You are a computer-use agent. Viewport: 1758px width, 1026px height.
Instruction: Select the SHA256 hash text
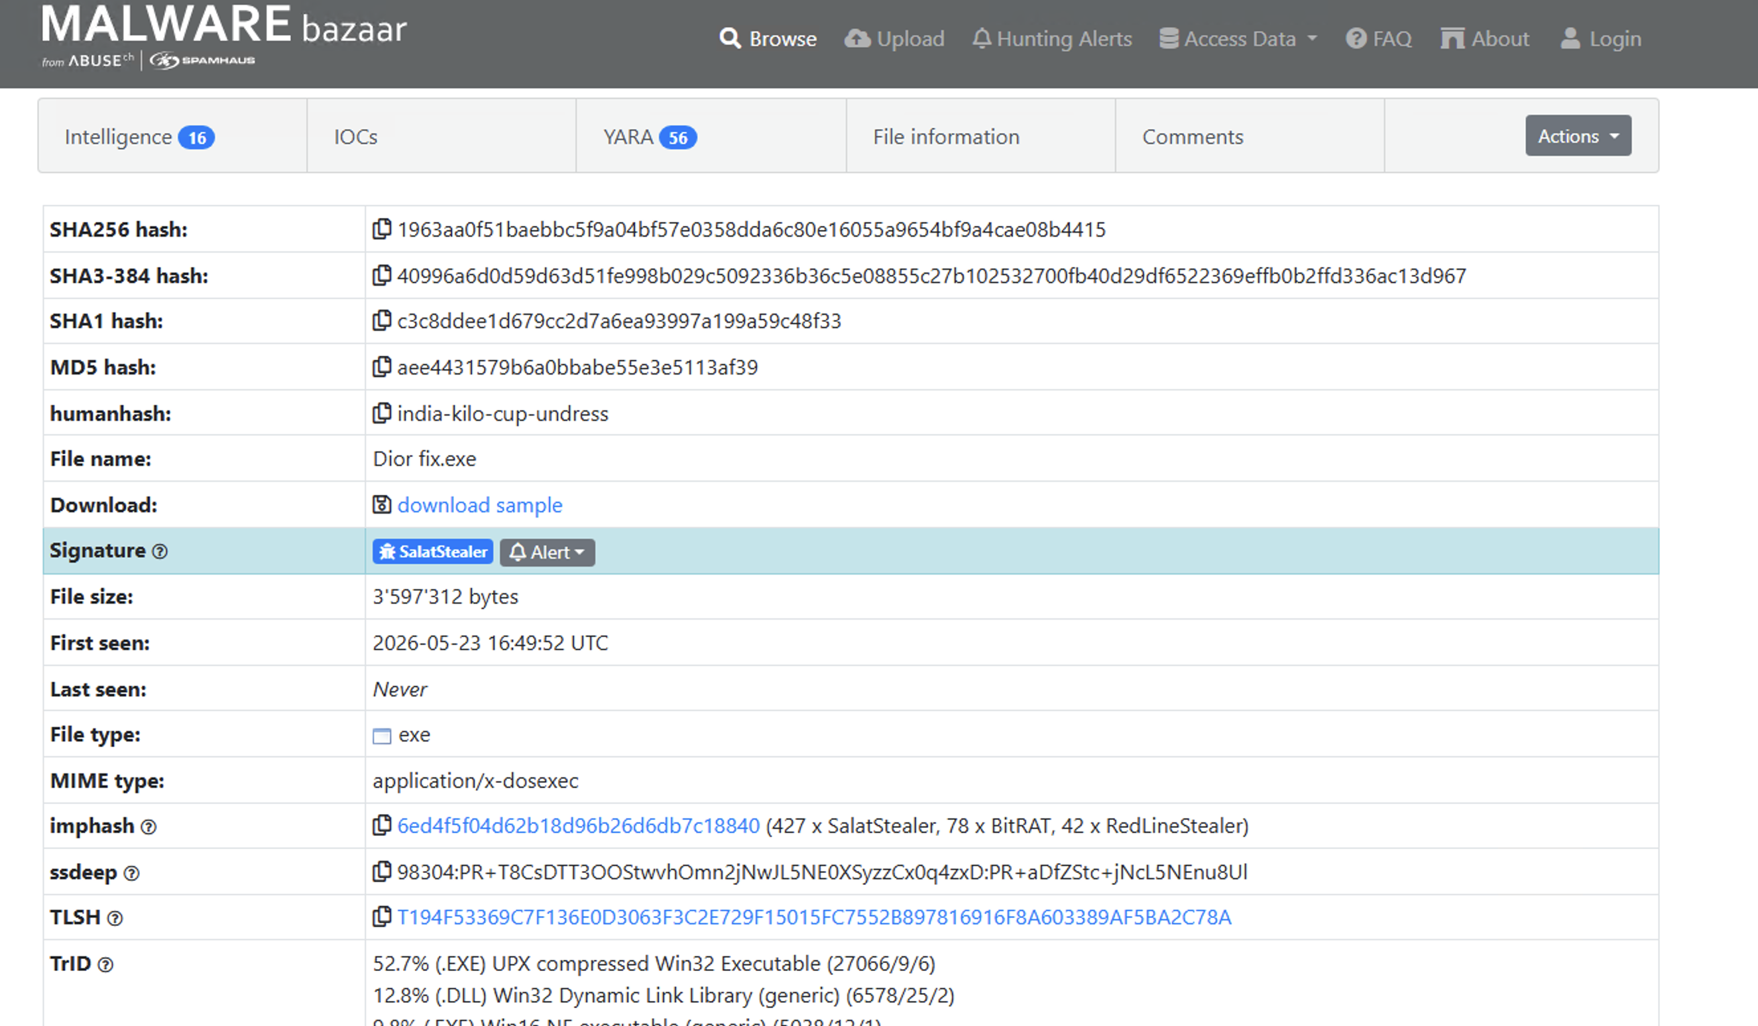point(751,229)
